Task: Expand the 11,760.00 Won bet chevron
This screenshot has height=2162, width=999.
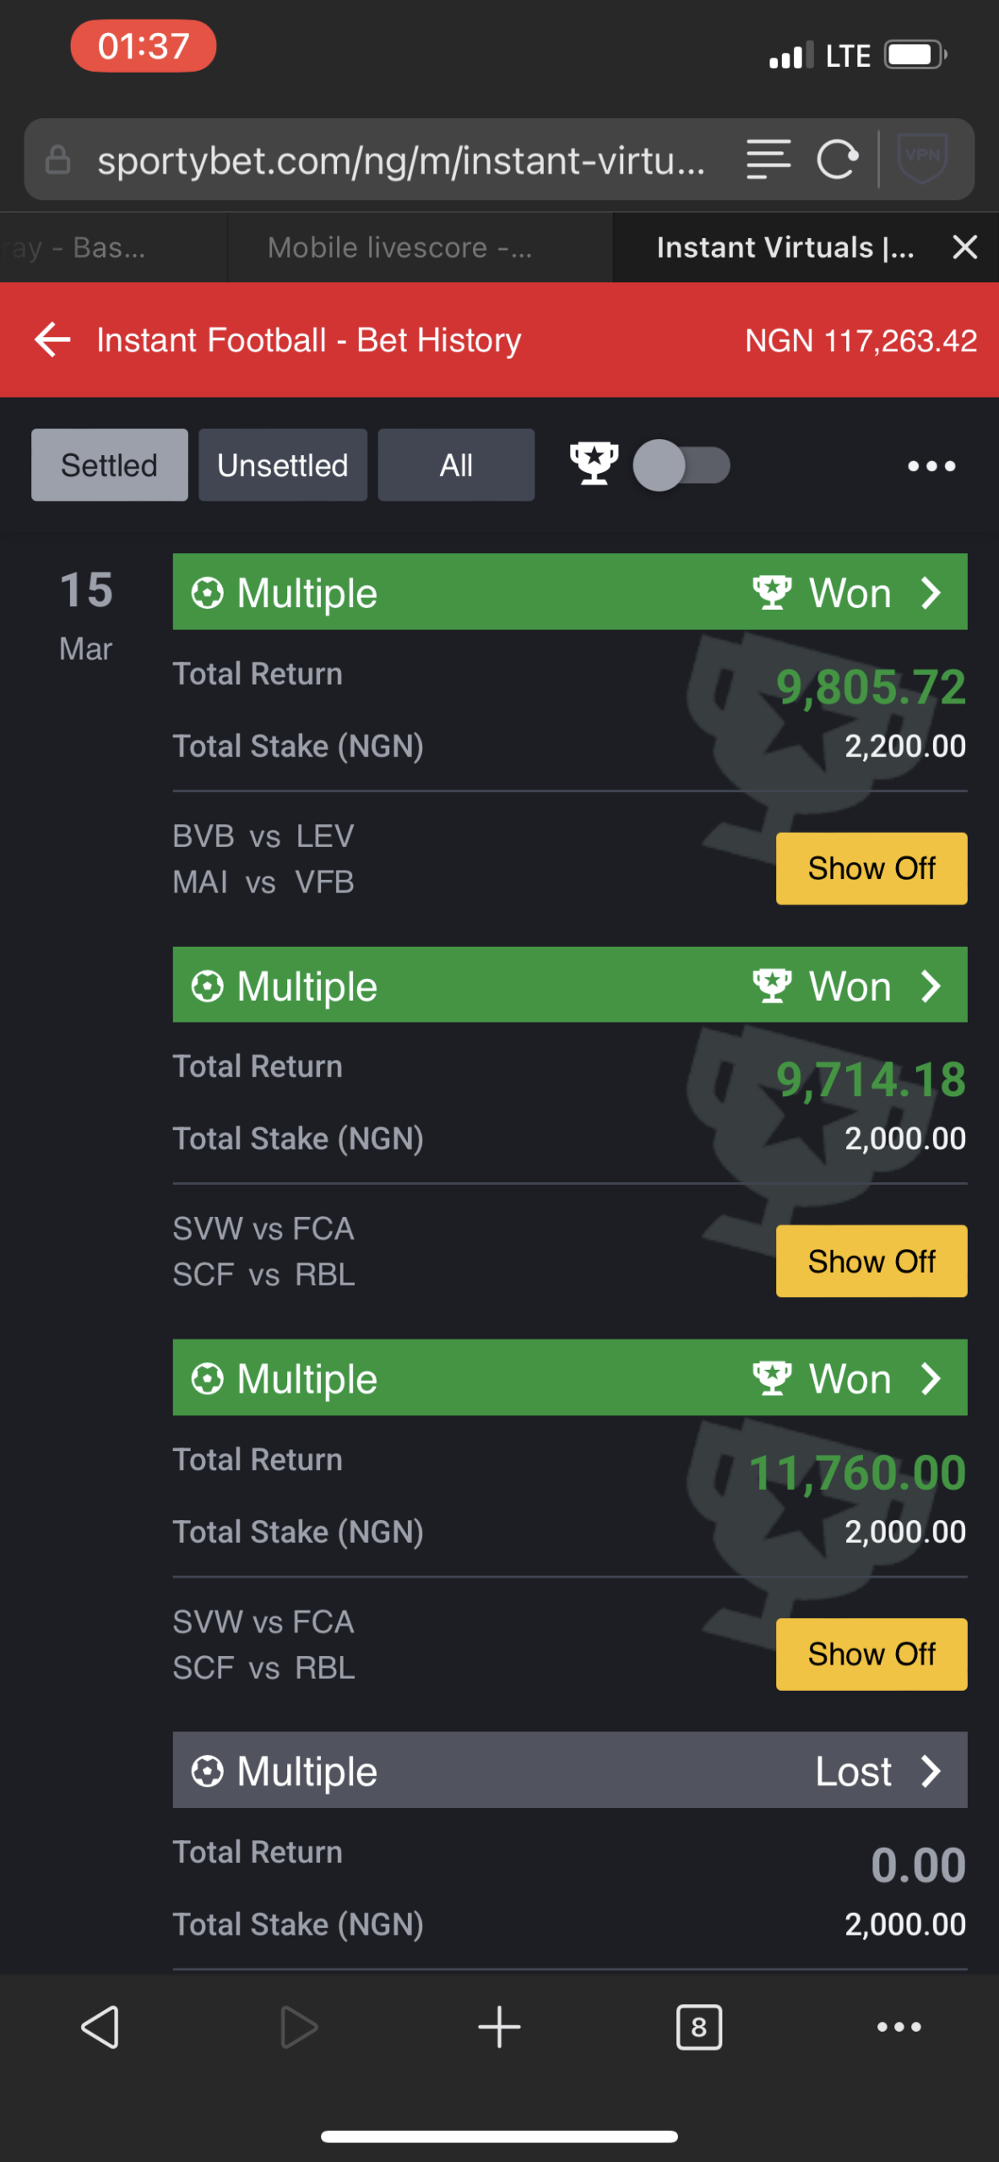Action: (931, 1378)
